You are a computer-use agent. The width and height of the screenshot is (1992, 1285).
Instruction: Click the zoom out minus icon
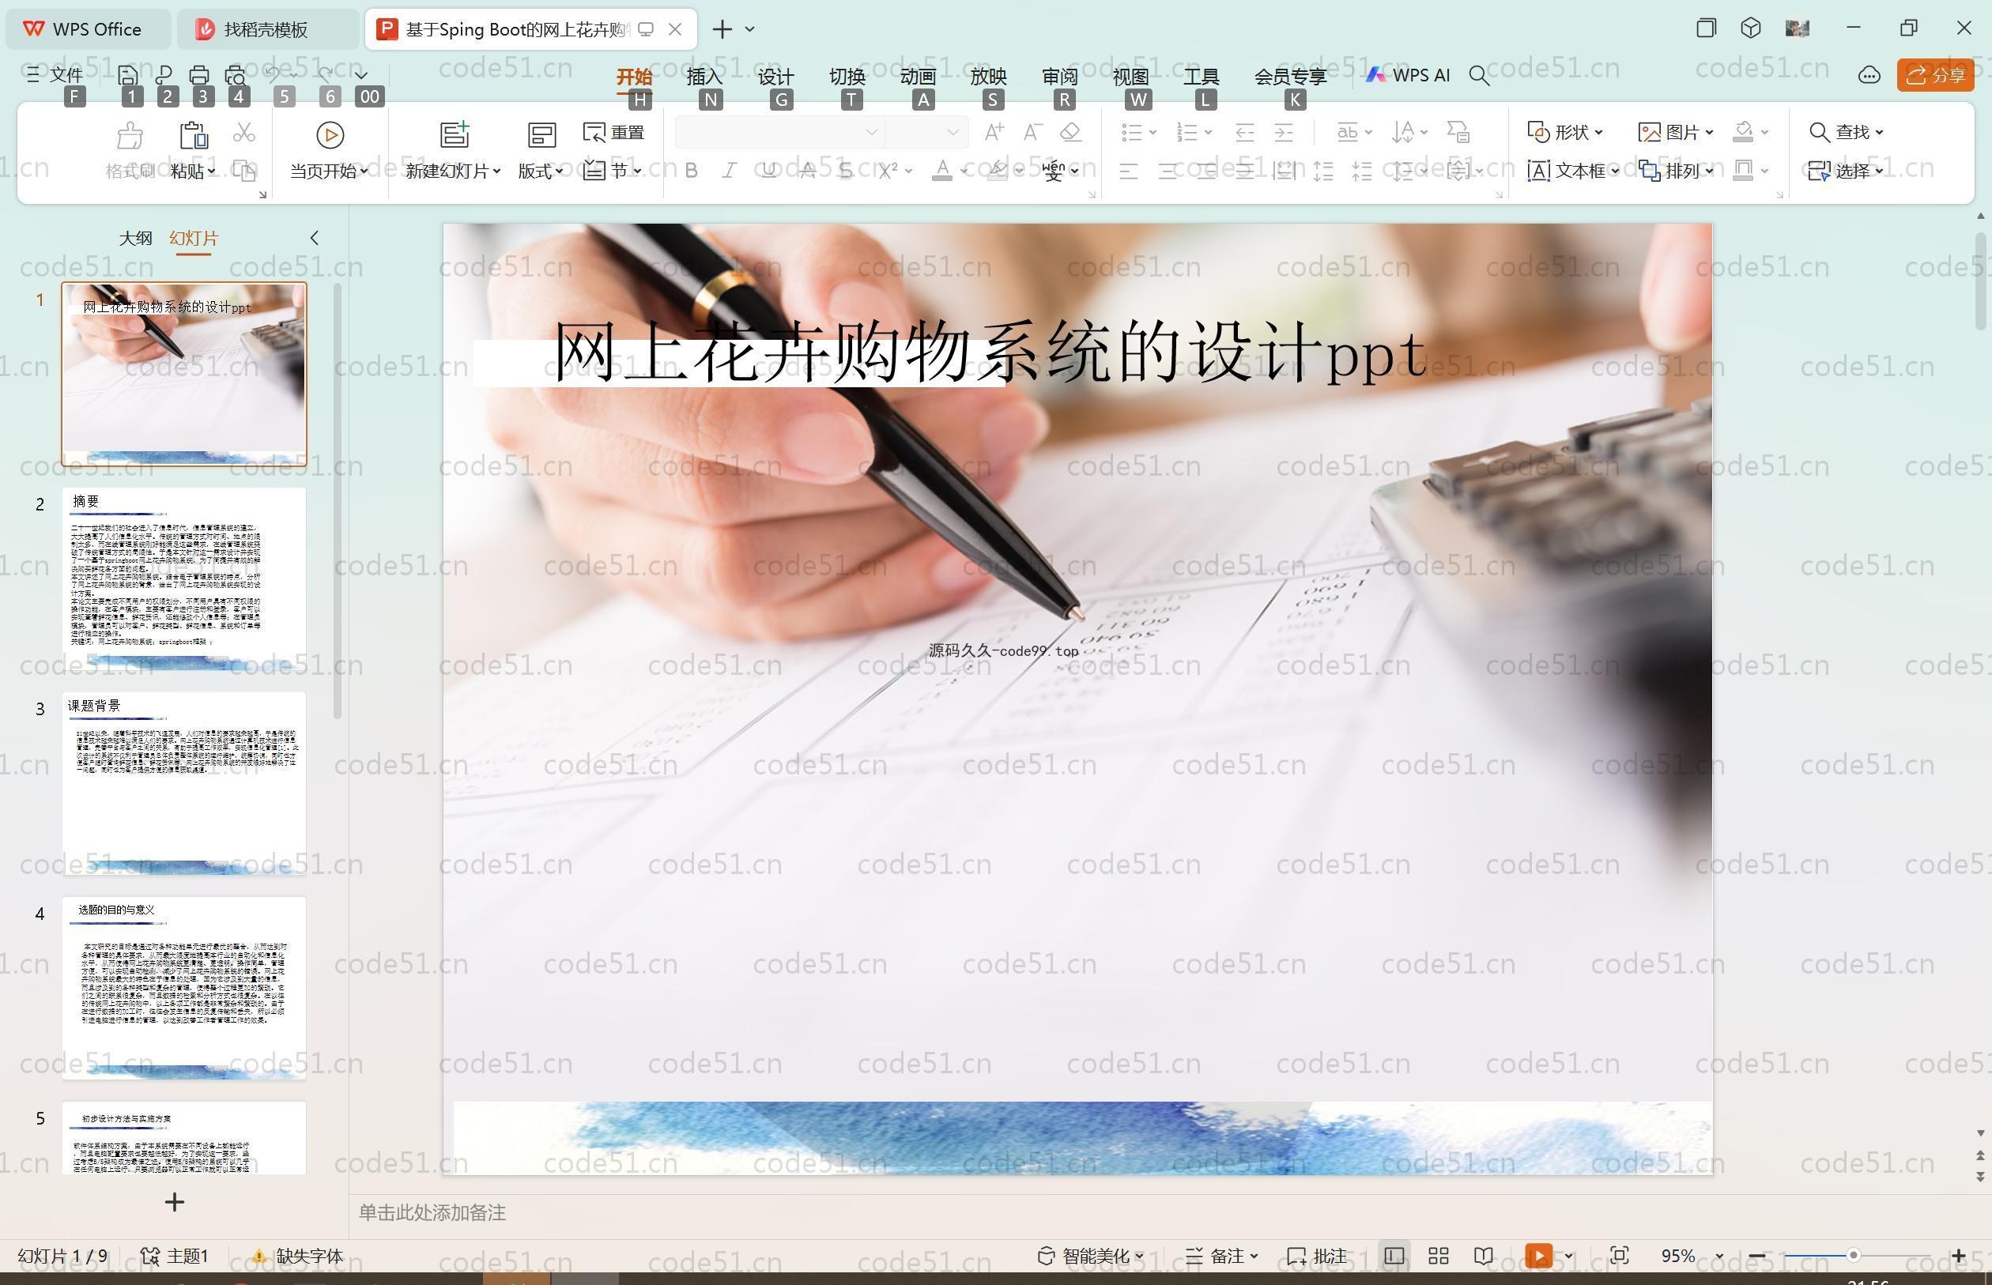[x=1756, y=1256]
